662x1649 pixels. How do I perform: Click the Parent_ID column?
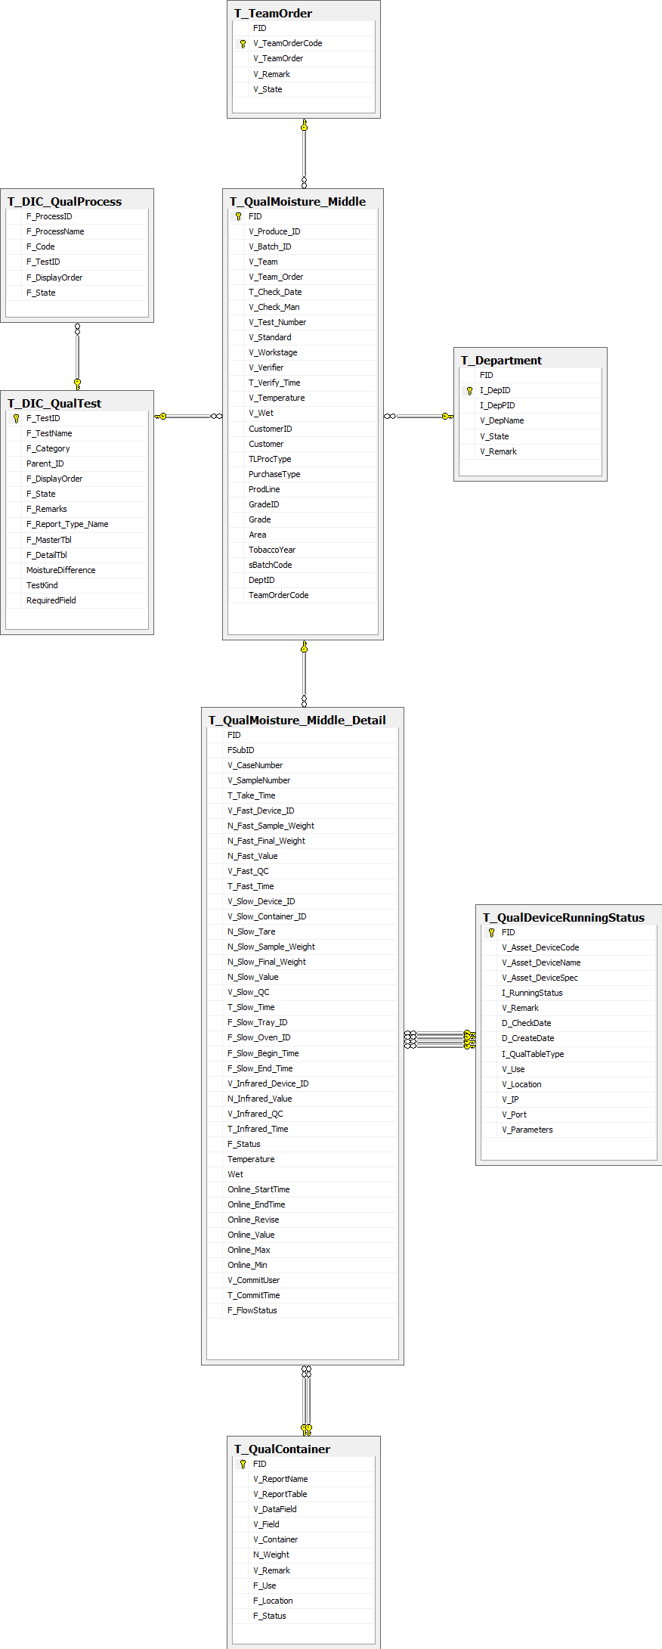point(77,463)
